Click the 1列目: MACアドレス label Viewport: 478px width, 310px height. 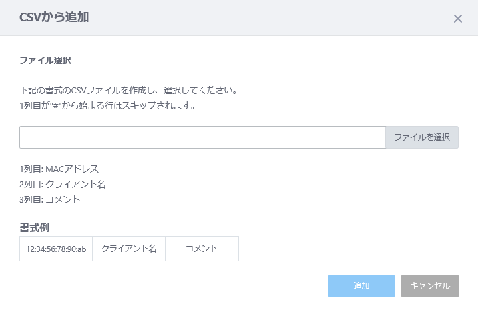59,169
